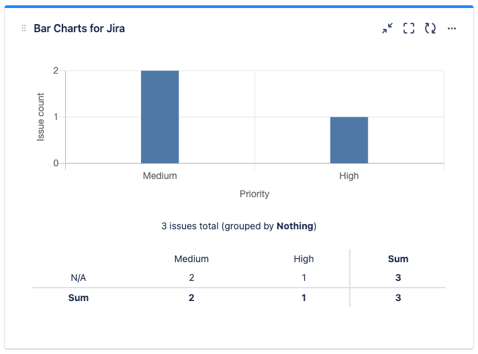Grab the gadget drag handle
The height and width of the screenshot is (354, 478).
24,29
